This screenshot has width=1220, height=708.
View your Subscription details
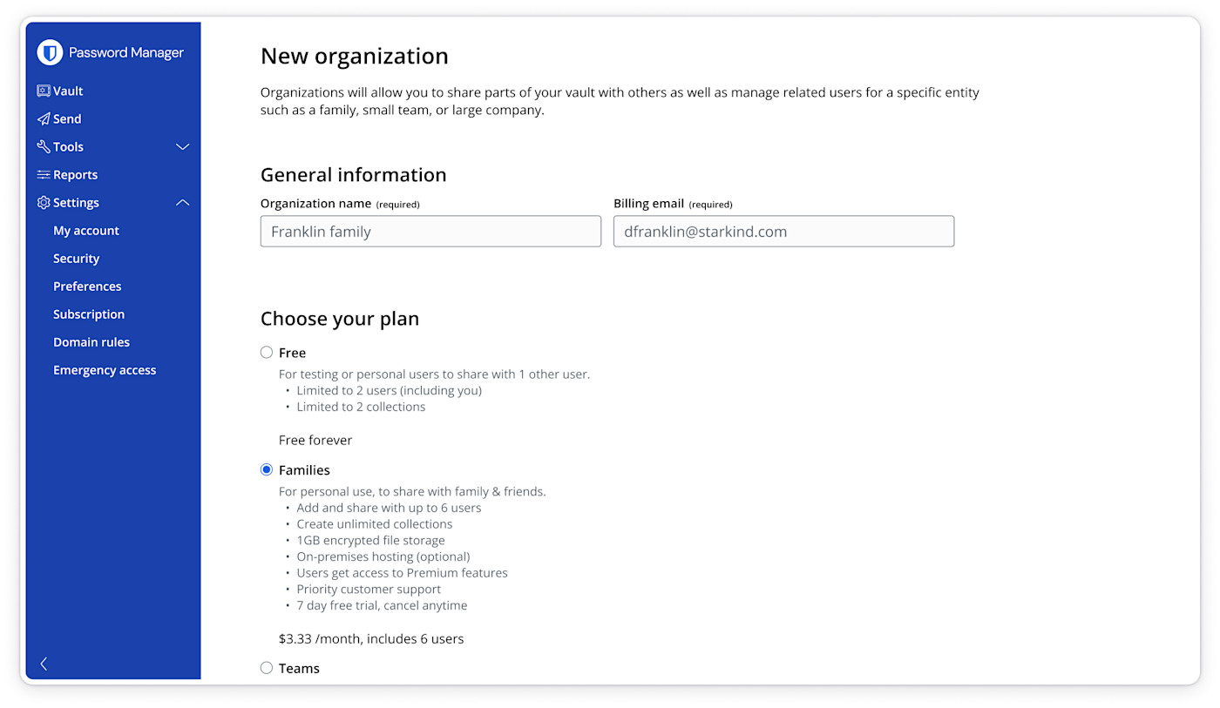[88, 314]
